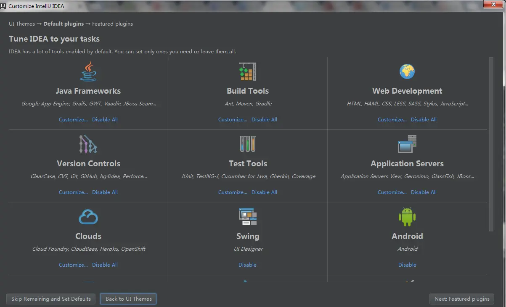Proceed to Next: Featured plugins
506x307 pixels.
tap(462, 299)
